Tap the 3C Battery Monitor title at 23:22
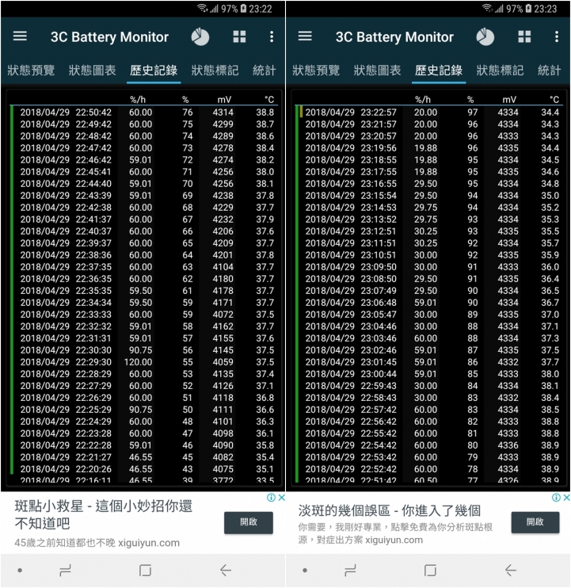 tap(109, 36)
